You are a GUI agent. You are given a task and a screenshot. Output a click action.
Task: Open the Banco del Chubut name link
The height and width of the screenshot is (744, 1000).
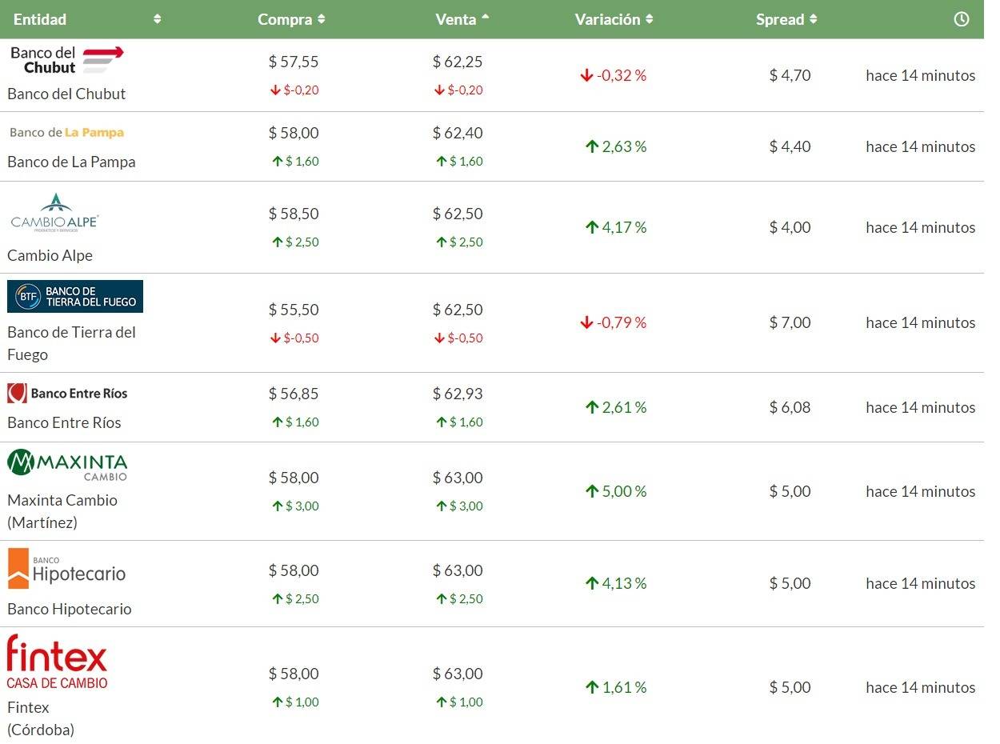point(66,94)
